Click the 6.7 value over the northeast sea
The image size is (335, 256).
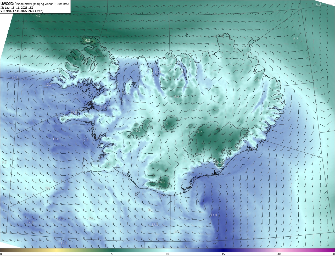(x=296, y=39)
